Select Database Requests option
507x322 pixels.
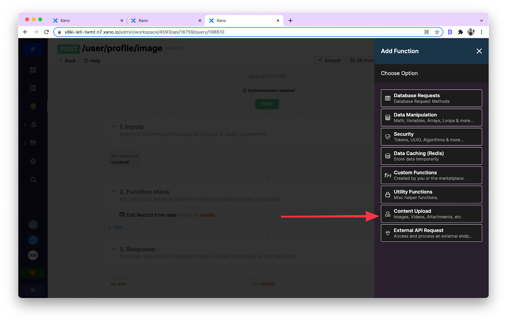(x=431, y=98)
